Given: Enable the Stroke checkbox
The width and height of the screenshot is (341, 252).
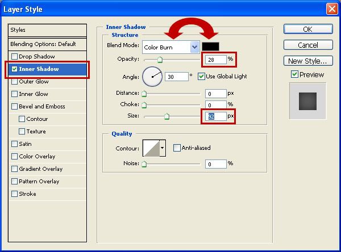Looking at the screenshot, I should [14, 194].
